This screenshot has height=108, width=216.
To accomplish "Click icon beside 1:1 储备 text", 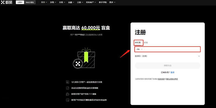I will [67, 94].
